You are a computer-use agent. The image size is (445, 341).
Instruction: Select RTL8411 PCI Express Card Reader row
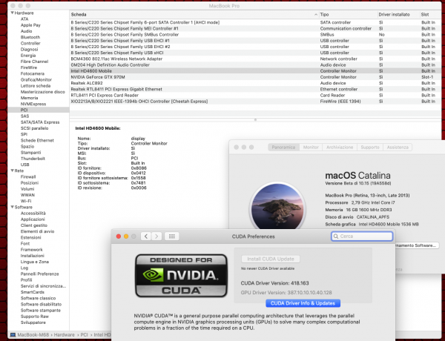(255, 96)
